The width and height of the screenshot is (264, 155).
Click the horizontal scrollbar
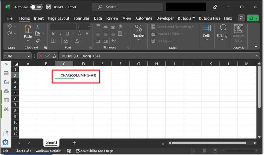point(209,143)
